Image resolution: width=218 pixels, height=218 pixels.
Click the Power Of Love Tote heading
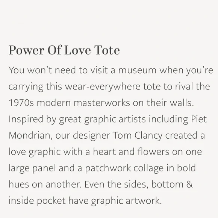click(64, 50)
